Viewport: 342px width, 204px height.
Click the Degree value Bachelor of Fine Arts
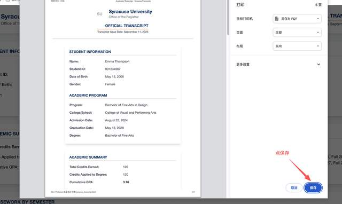coord(119,135)
